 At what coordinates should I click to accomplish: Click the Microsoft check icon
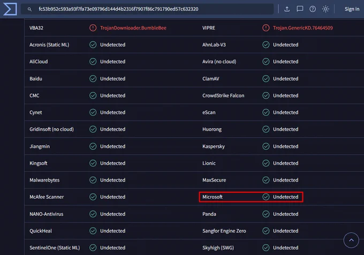pos(266,197)
